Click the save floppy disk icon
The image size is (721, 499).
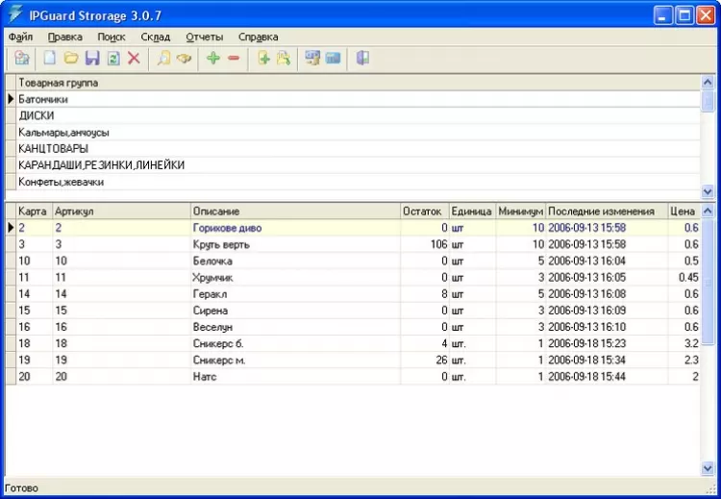92,59
